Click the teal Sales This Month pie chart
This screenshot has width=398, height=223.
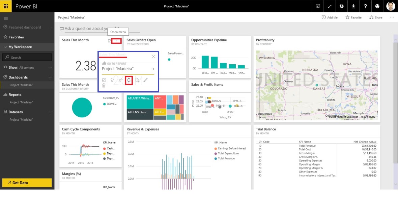82,108
